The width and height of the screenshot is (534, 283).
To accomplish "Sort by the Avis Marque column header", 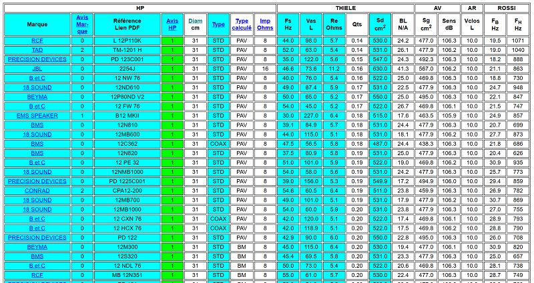I will click(x=82, y=25).
